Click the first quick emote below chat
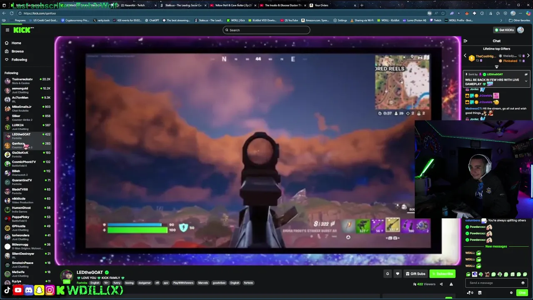The height and width of the screenshot is (300, 533). (468, 275)
